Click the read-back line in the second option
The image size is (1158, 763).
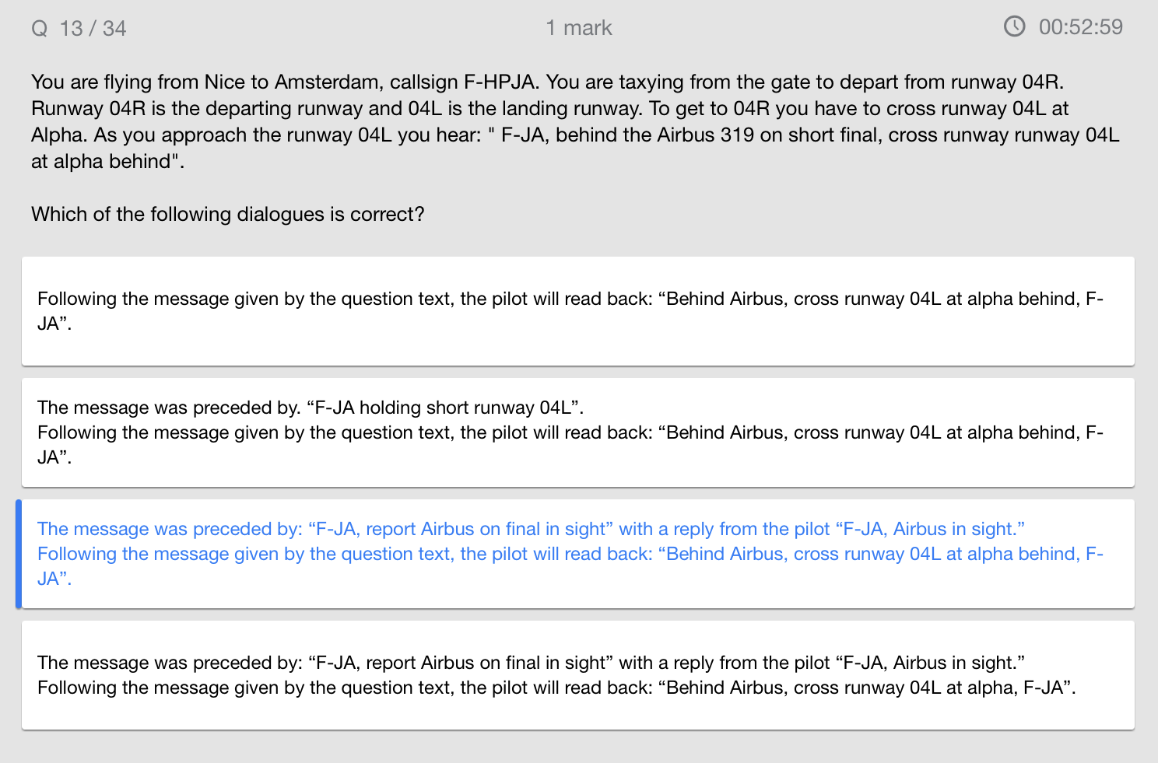[570, 432]
